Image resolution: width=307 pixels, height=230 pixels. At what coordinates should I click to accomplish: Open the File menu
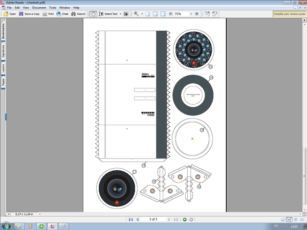[9, 8]
